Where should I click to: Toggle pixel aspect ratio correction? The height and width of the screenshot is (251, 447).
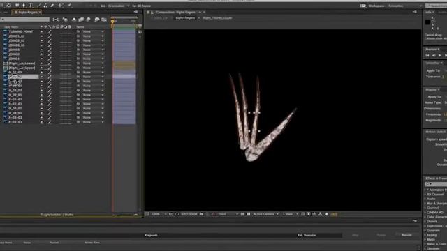pos(302,214)
